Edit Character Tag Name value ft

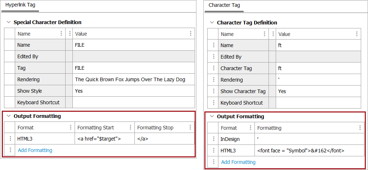(x=319, y=45)
